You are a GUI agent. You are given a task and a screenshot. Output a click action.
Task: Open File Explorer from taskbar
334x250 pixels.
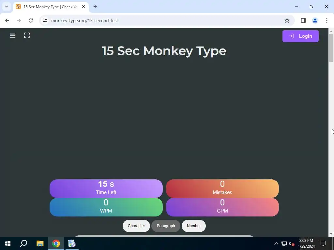click(40, 243)
